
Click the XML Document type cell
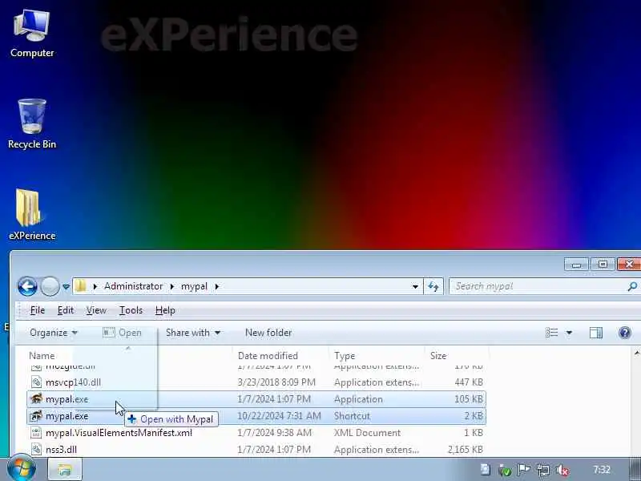(367, 433)
